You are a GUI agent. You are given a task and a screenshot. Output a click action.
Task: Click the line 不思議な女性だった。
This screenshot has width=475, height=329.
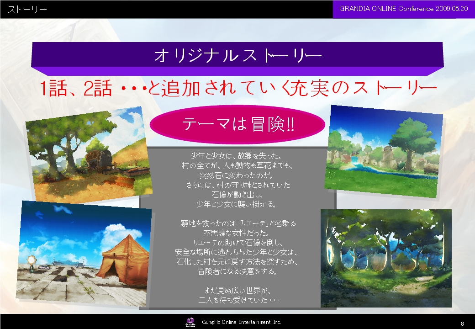(x=237, y=233)
